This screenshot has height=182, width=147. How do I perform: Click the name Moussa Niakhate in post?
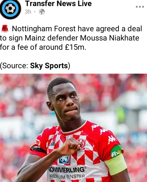click(110, 38)
